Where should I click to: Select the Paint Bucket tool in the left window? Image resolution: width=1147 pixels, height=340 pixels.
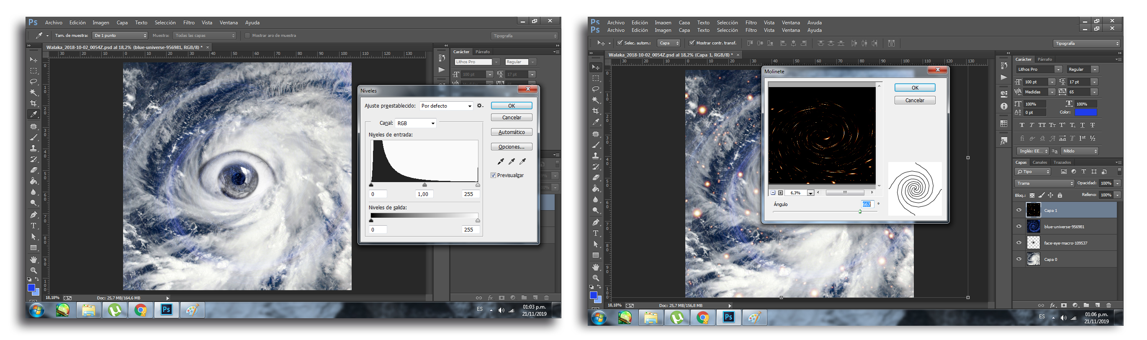[x=33, y=181]
